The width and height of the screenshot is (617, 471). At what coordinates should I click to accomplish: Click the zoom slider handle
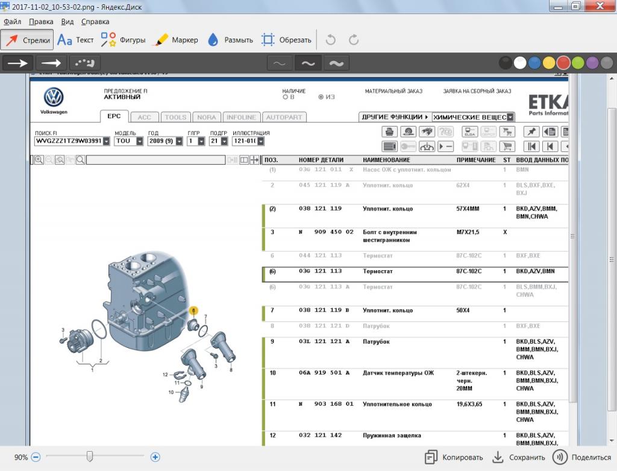coord(90,457)
